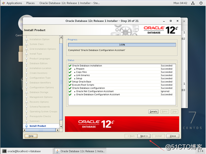This screenshot has width=206, height=154.
Task: Click the 'Oracle Database Configuration Assistant' status row
Action: pos(122,94)
